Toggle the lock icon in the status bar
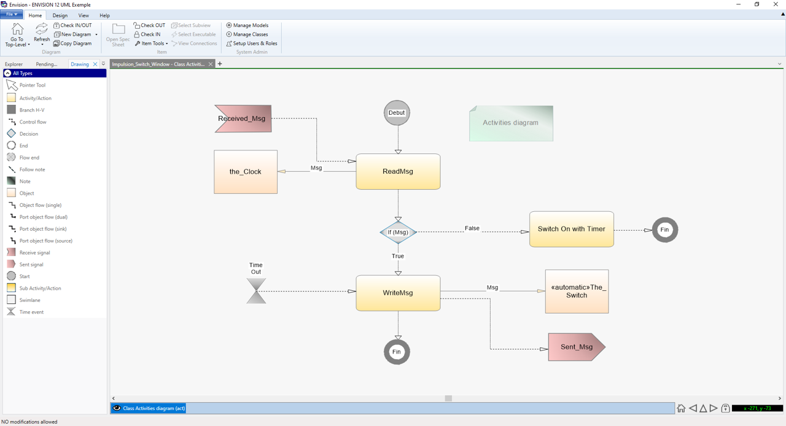This screenshot has width=786, height=426. coord(725,408)
